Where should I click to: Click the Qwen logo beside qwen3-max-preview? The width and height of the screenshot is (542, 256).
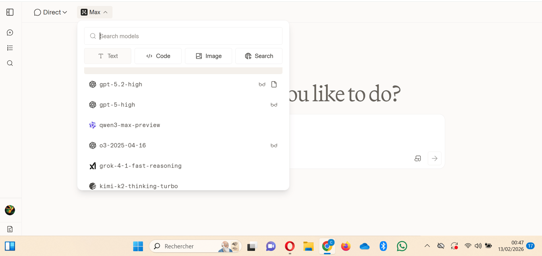pos(92,125)
